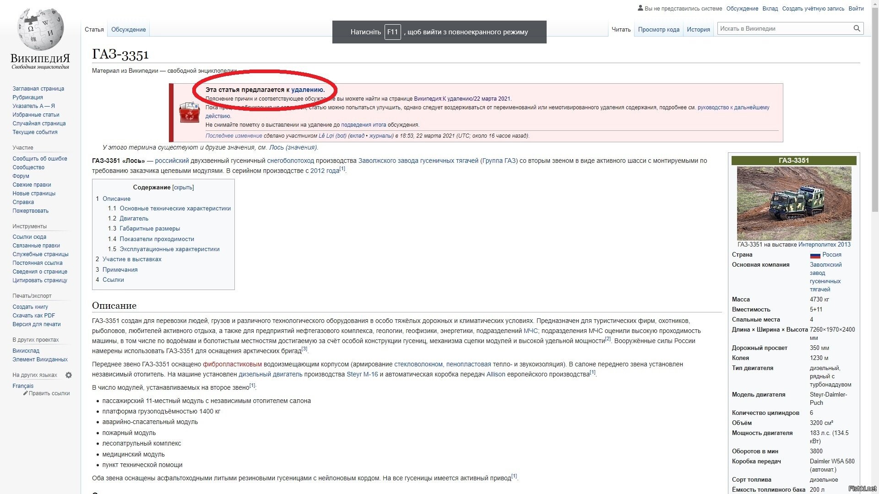This screenshot has height=494, width=879.
Task: Click 'Скачать как PDF' link
Action: (34, 316)
